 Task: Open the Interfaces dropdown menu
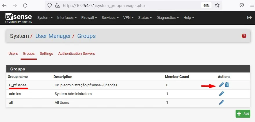[x=67, y=18]
